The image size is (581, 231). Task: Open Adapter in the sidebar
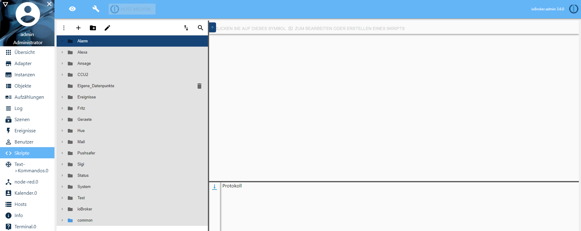27,64
